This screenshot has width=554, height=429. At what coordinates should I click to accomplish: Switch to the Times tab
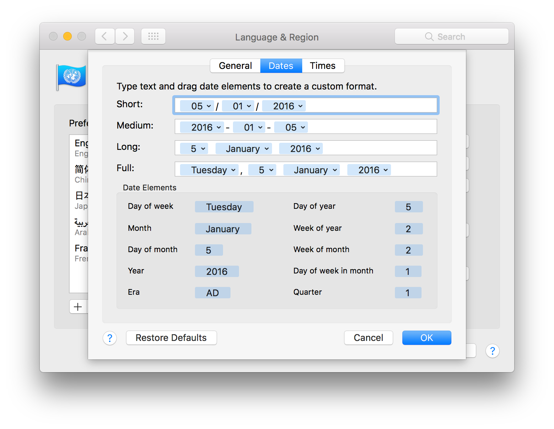coord(322,65)
